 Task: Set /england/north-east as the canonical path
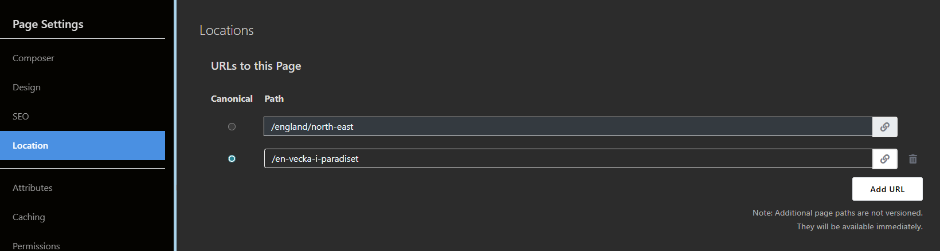pos(232,127)
